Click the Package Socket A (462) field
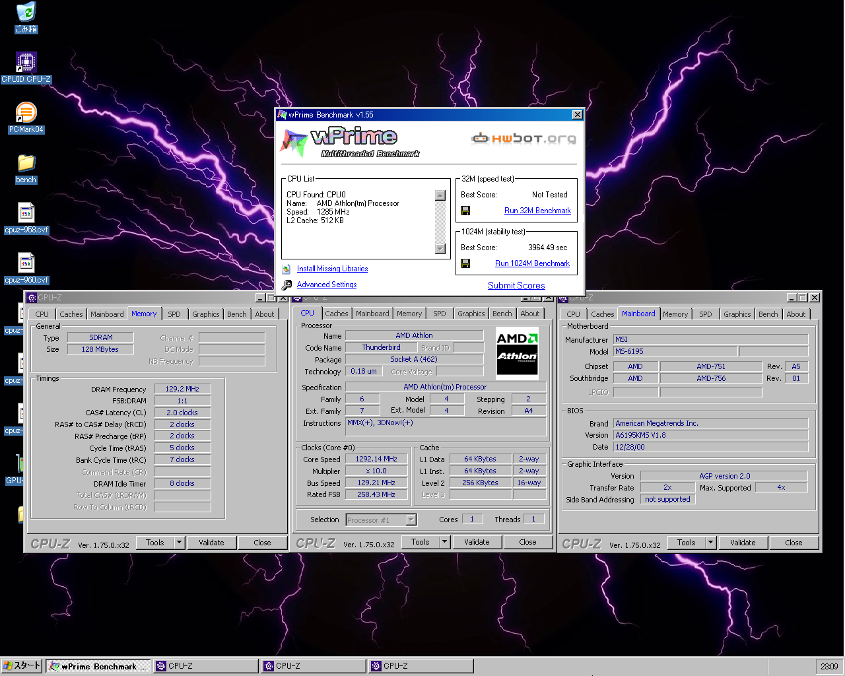The height and width of the screenshot is (676, 845). pos(414,360)
